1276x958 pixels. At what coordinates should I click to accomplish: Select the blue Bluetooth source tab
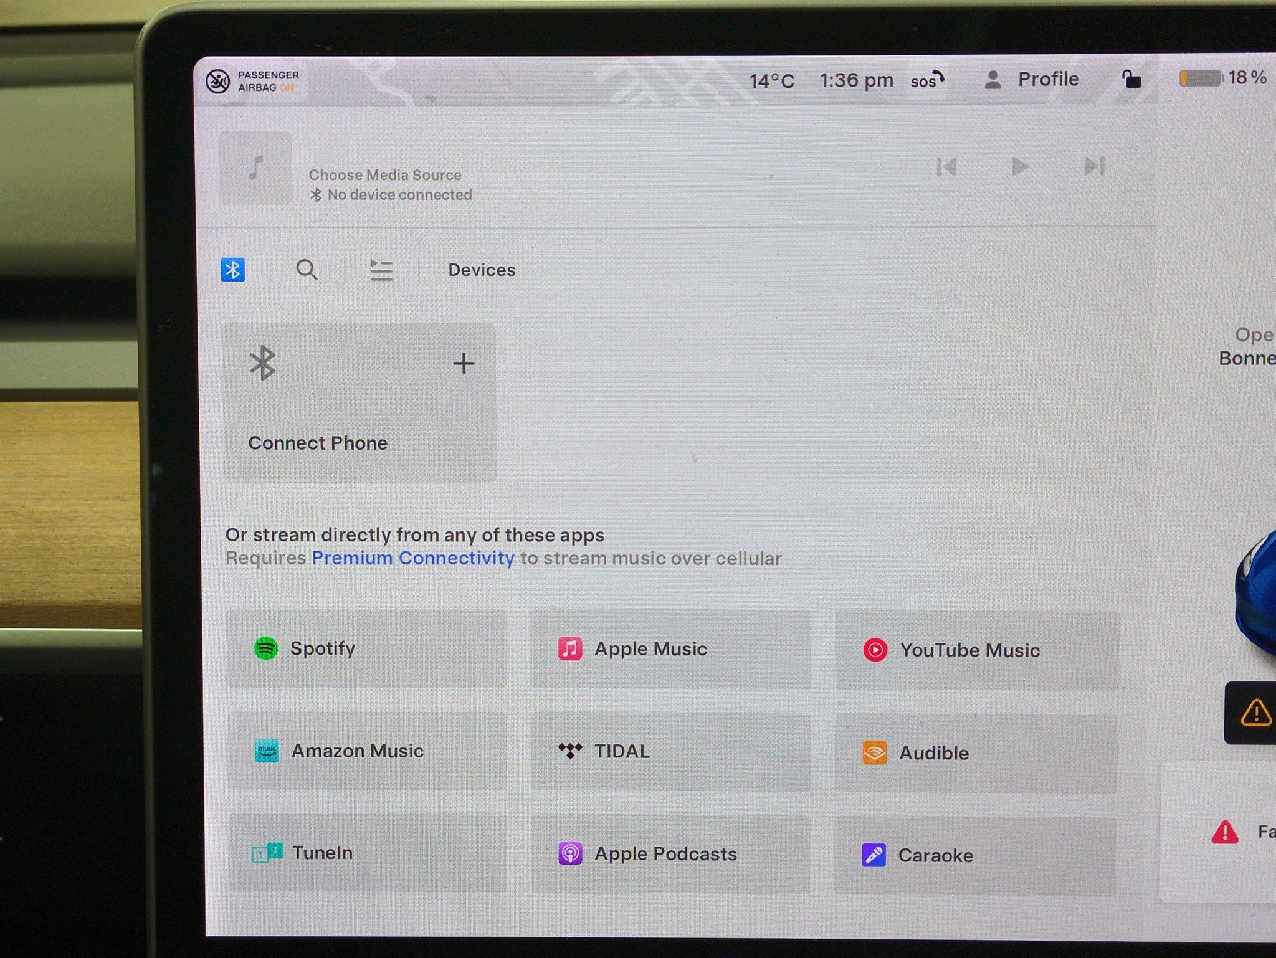[233, 270]
